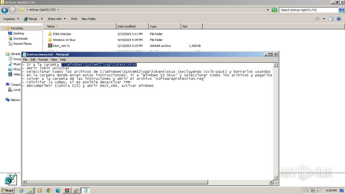
Task: Open the Share with dropdown
Action: tap(57, 19)
